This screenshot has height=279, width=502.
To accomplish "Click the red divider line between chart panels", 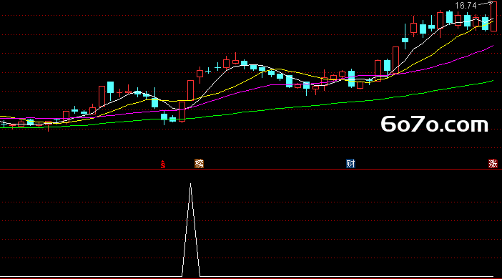I will [x=251, y=169].
